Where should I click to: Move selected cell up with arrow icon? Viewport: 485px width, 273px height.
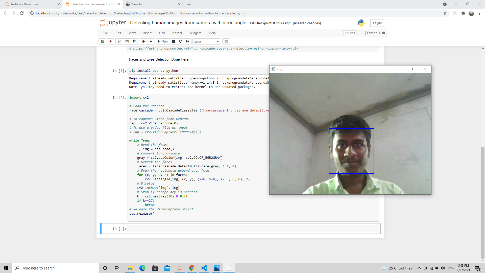(x=143, y=41)
